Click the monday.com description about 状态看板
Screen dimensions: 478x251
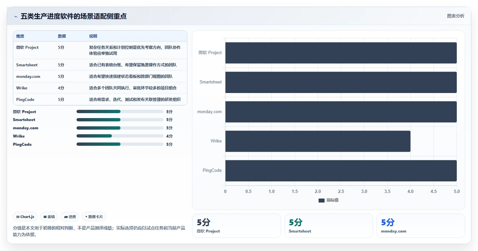coord(131,77)
